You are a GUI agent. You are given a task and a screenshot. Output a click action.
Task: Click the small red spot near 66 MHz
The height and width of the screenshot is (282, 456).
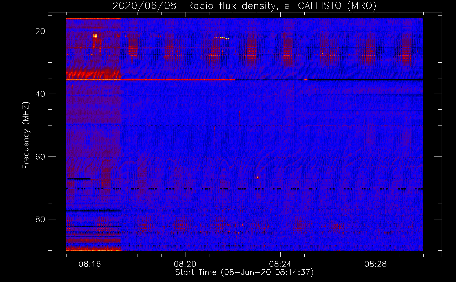coord(257,177)
